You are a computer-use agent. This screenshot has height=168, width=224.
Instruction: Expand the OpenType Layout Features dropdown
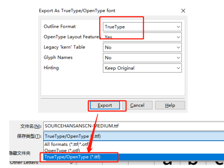point(142,37)
